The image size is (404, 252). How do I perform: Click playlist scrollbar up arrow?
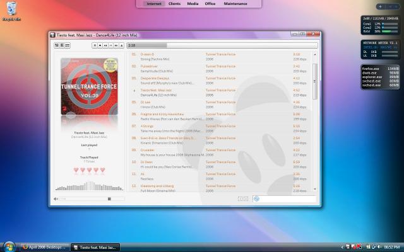pyautogui.click(x=315, y=55)
